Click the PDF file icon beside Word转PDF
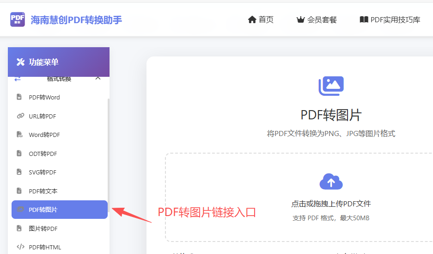Viewport: 433px width, 254px height. (19, 134)
